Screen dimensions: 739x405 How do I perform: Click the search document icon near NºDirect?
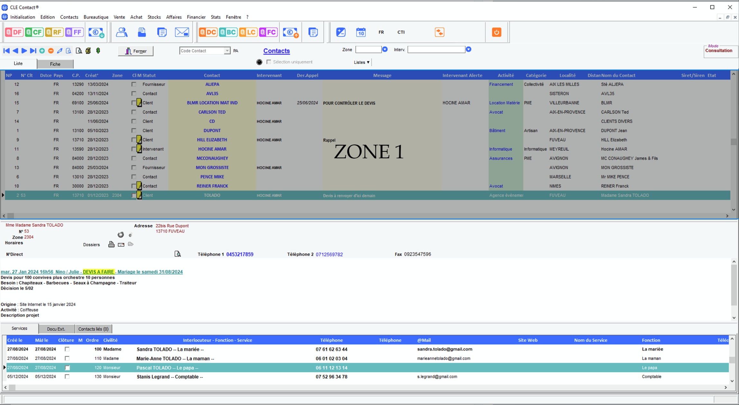178,254
